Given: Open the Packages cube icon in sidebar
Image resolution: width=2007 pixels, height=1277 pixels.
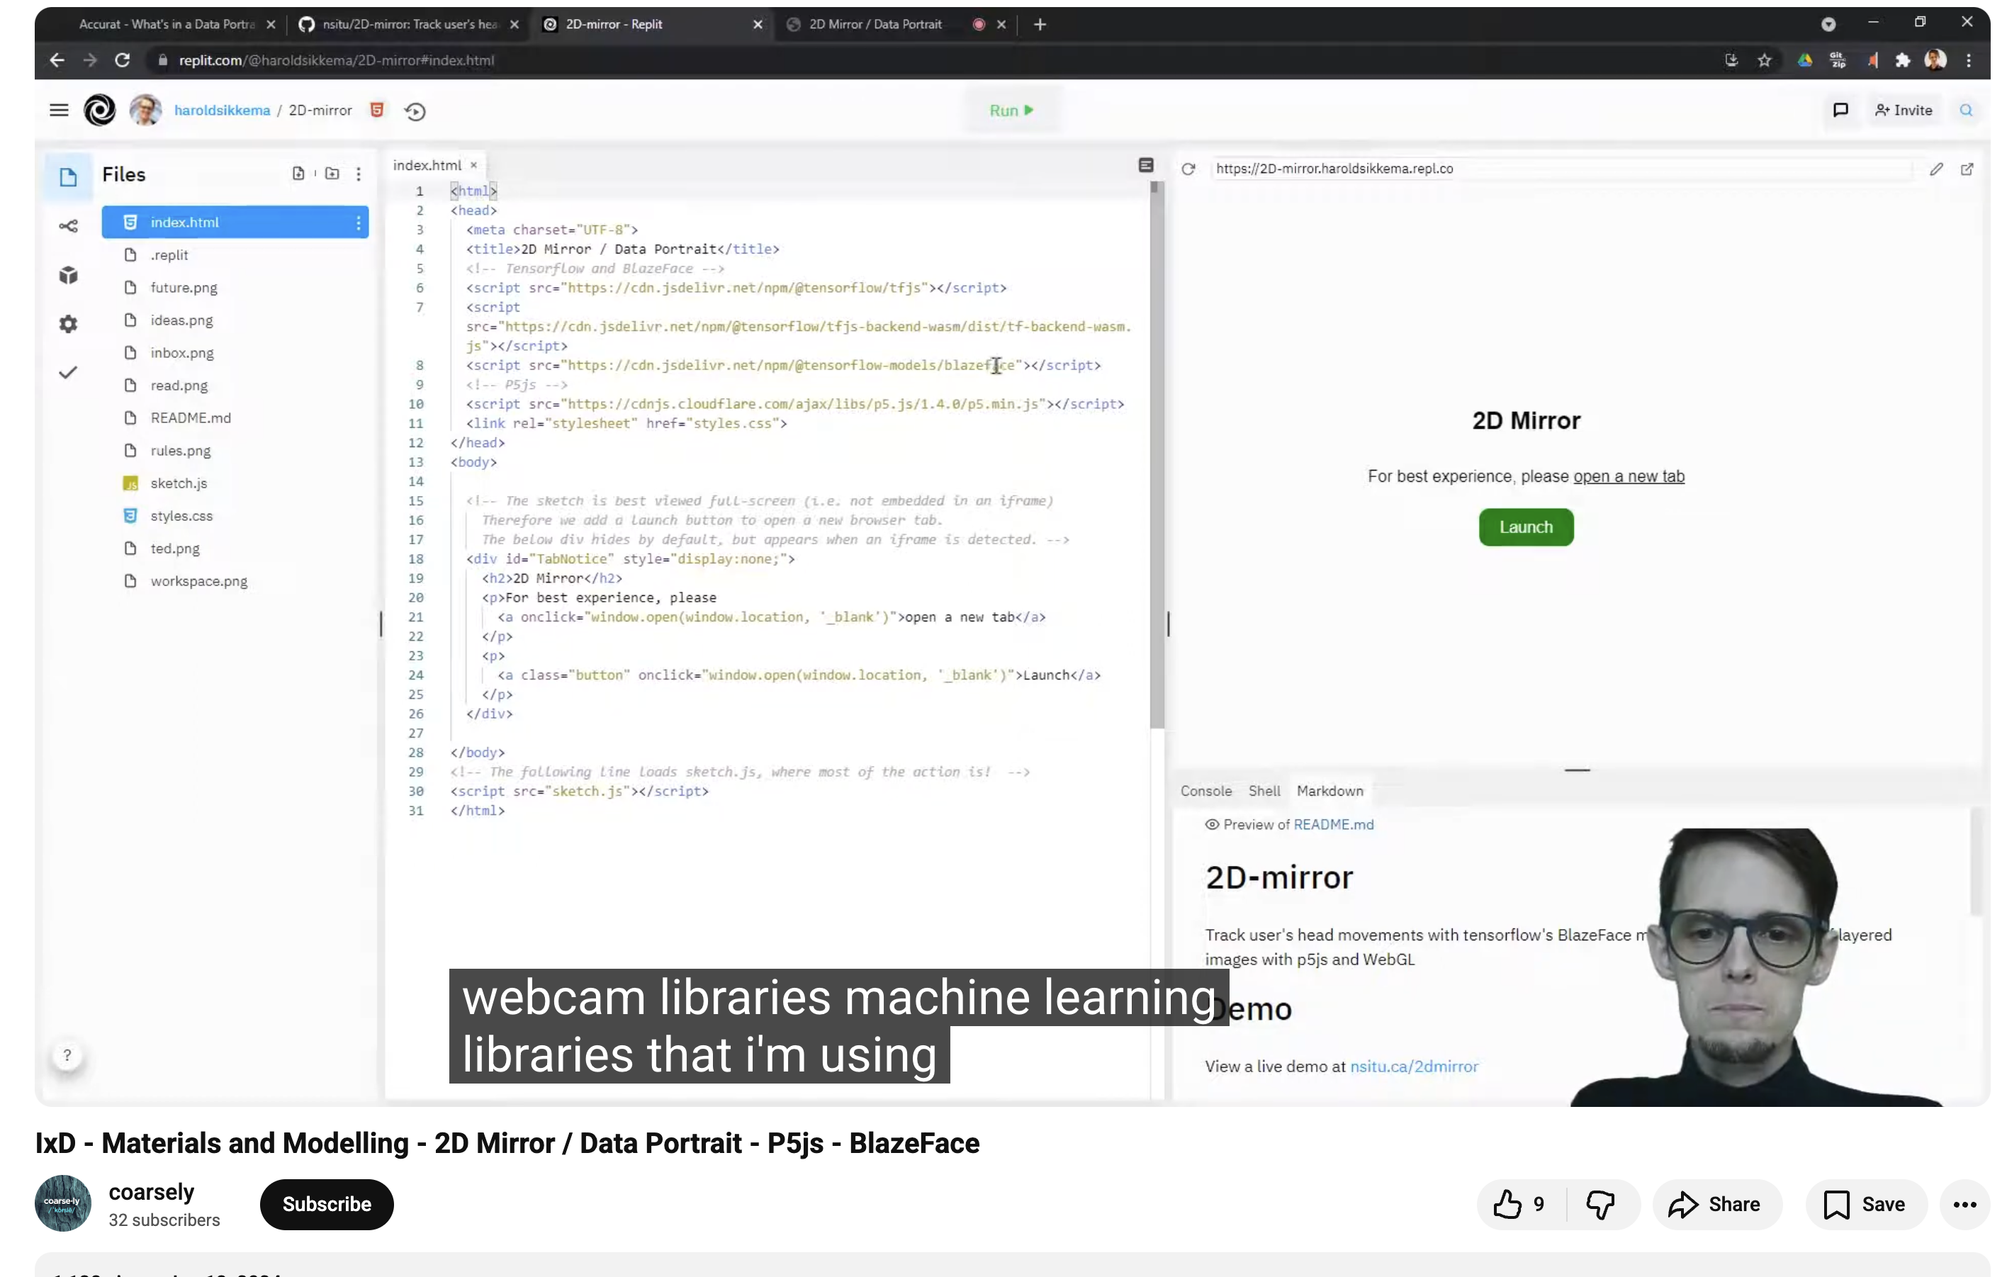Looking at the screenshot, I should tap(67, 275).
